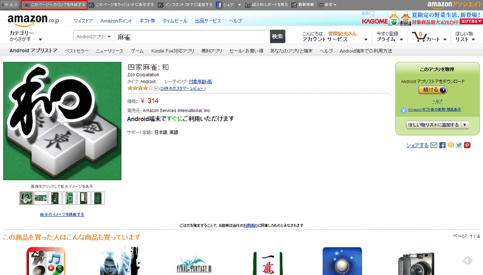Expand the star rating breakdown arrow
This screenshot has width=483, height=275.
tap(156, 88)
